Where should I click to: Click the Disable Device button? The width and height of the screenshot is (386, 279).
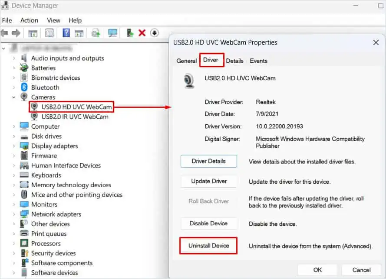208,224
